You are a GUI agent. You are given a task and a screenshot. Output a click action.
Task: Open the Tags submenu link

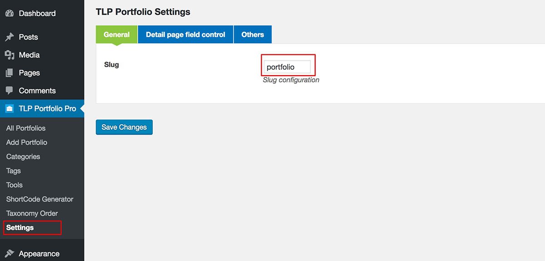tap(14, 171)
